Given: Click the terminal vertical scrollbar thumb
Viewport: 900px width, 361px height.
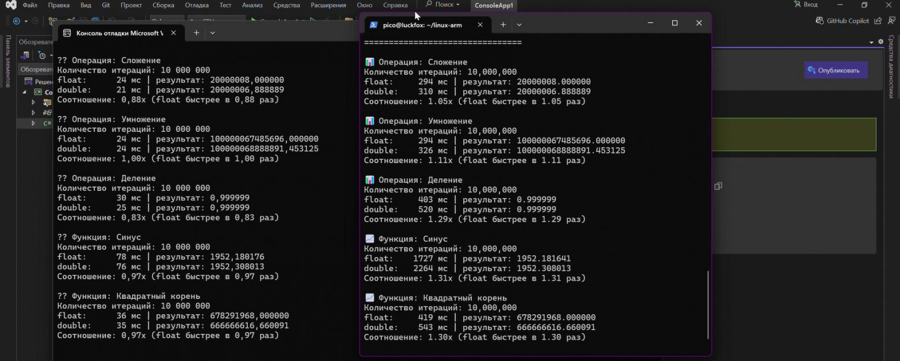Looking at the screenshot, I should (708, 304).
